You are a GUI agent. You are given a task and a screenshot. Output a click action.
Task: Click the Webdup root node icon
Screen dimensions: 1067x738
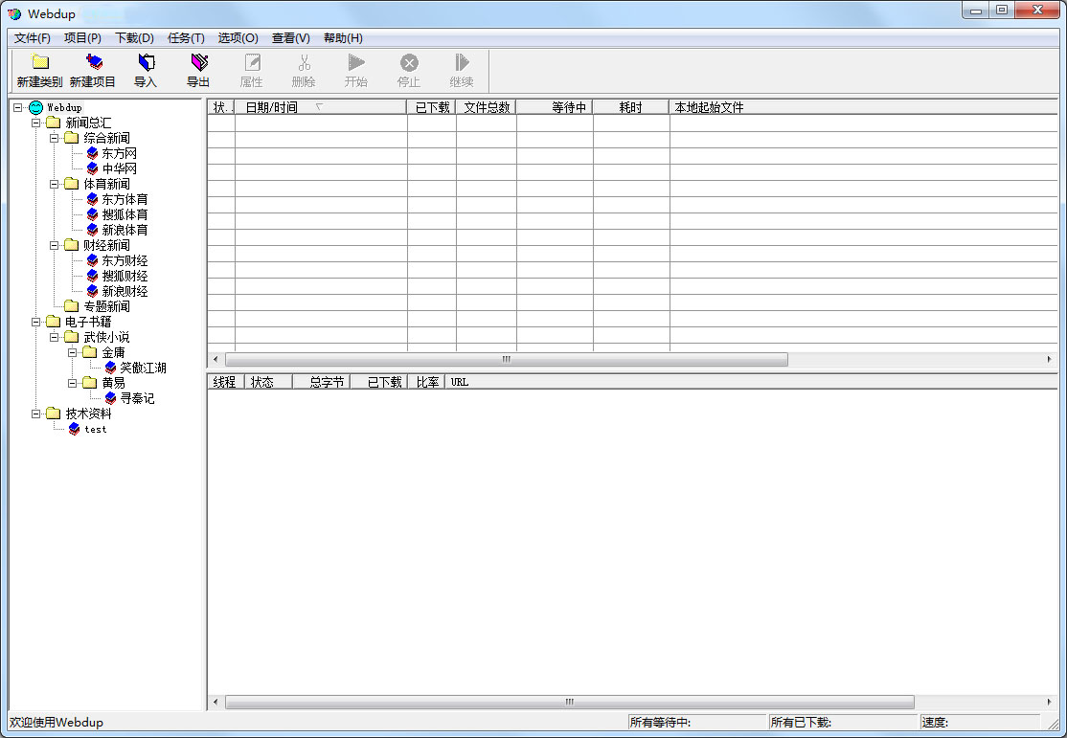click(36, 107)
